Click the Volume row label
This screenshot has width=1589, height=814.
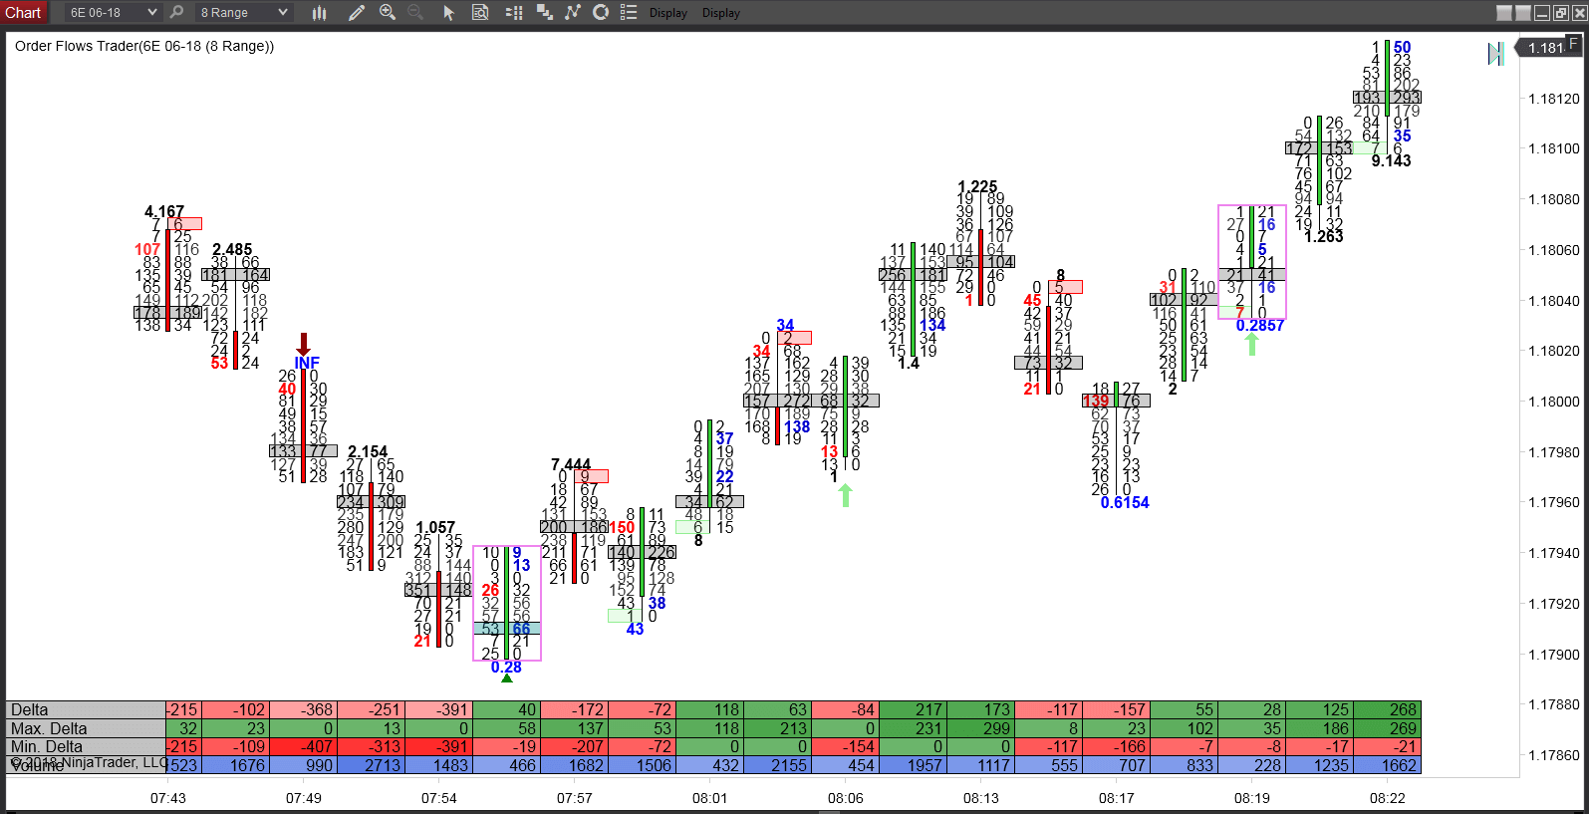pos(86,765)
